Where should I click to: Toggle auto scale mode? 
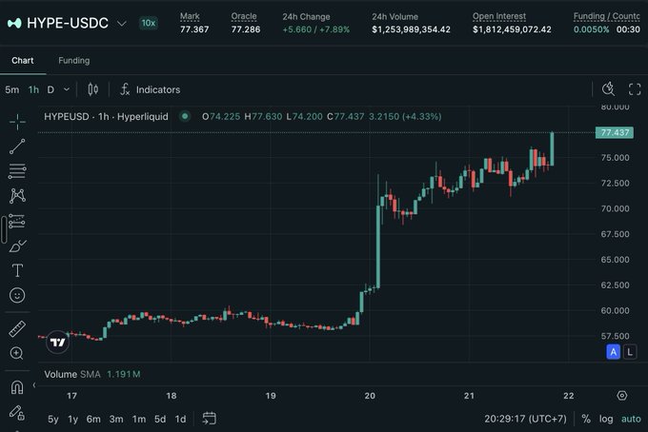pyautogui.click(x=631, y=419)
